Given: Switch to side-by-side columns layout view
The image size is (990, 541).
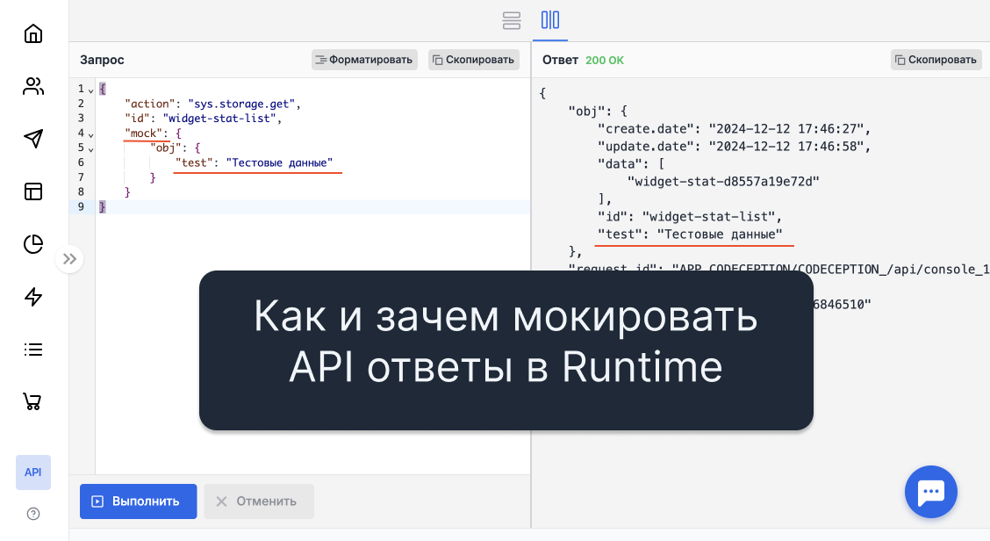Looking at the screenshot, I should click(x=550, y=20).
